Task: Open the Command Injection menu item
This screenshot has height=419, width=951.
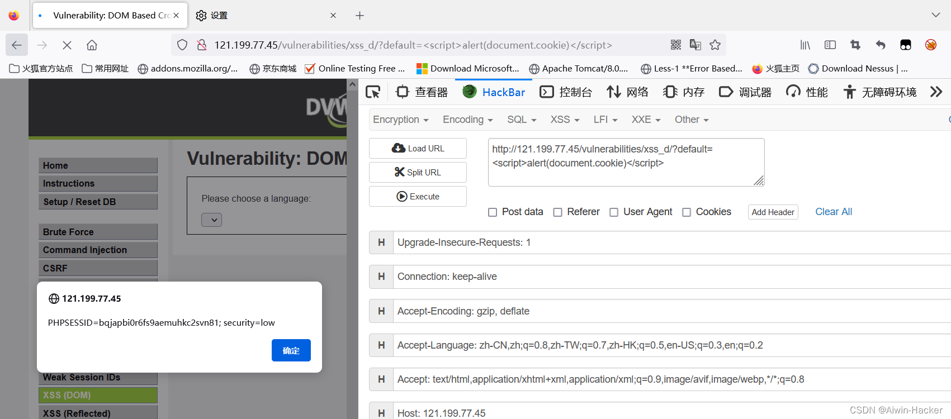Action: coord(98,250)
